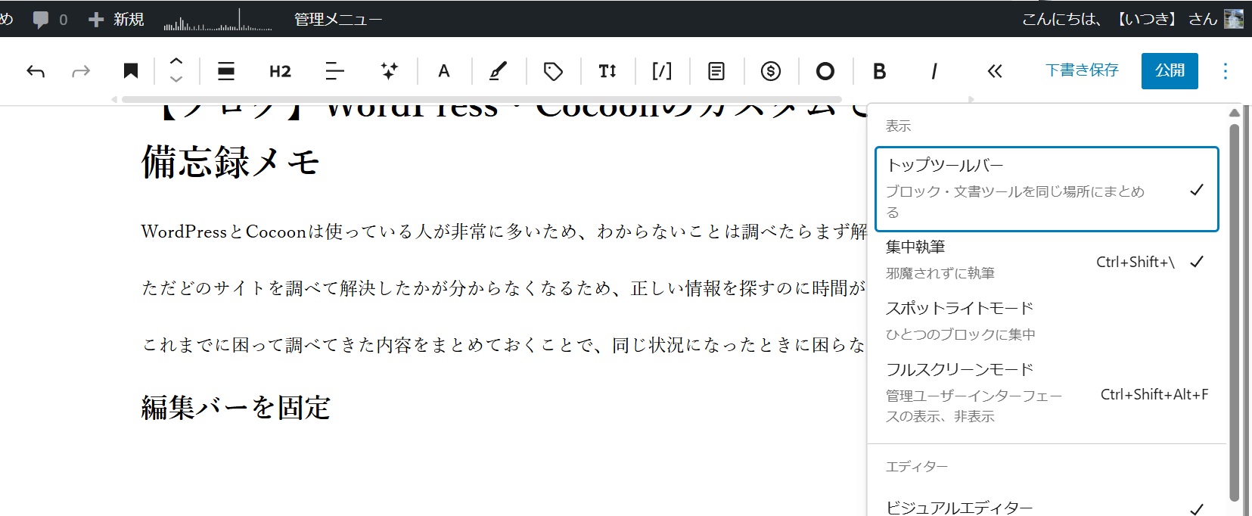Viewport: 1252px width, 516px height.
Task: Enable フルスクリーンモード in the menu
Action: coord(1047,392)
